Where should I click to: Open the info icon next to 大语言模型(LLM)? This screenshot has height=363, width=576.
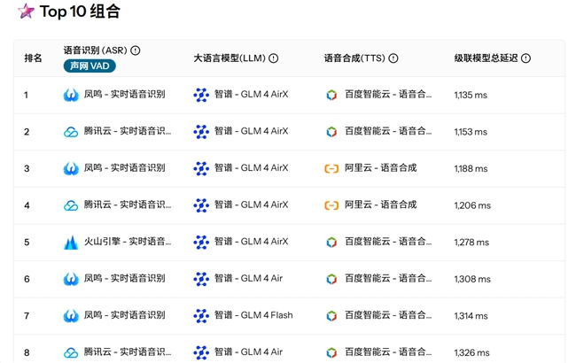(273, 58)
